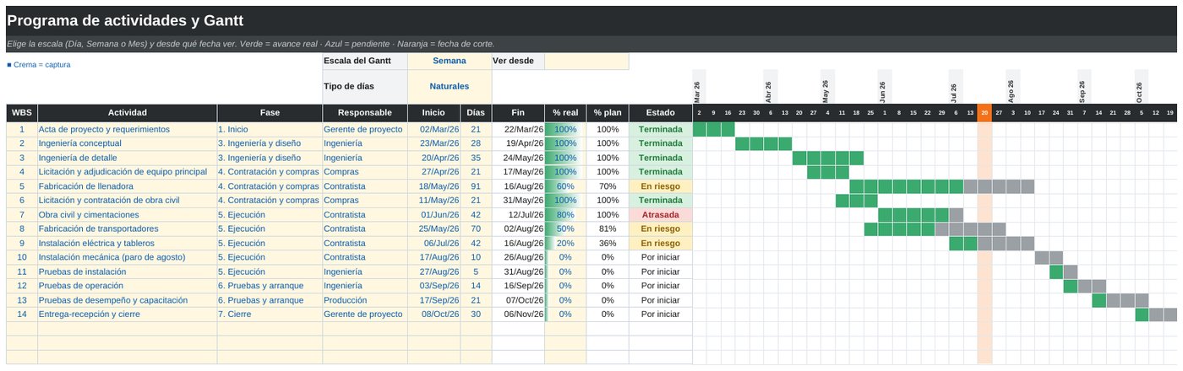
Task: Click the "Actividad" column header
Action: pos(128,112)
